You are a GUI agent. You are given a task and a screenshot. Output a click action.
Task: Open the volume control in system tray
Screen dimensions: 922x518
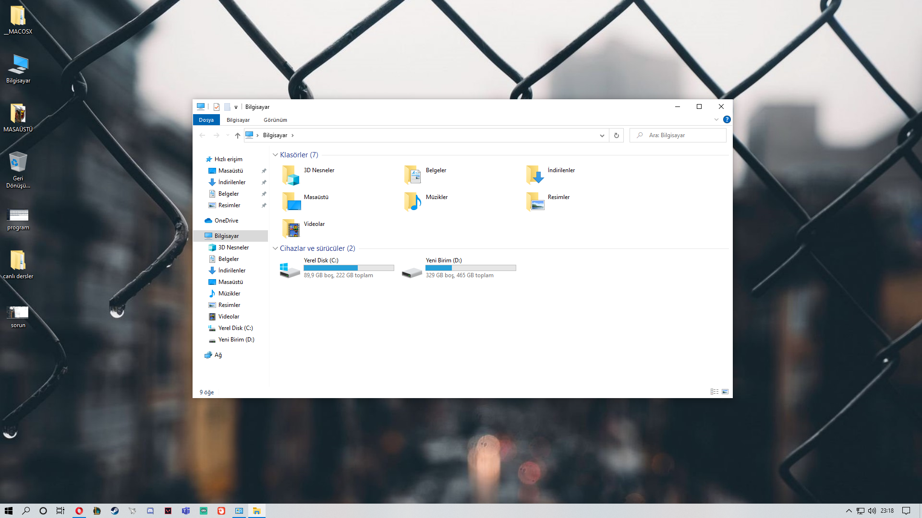coord(872,511)
